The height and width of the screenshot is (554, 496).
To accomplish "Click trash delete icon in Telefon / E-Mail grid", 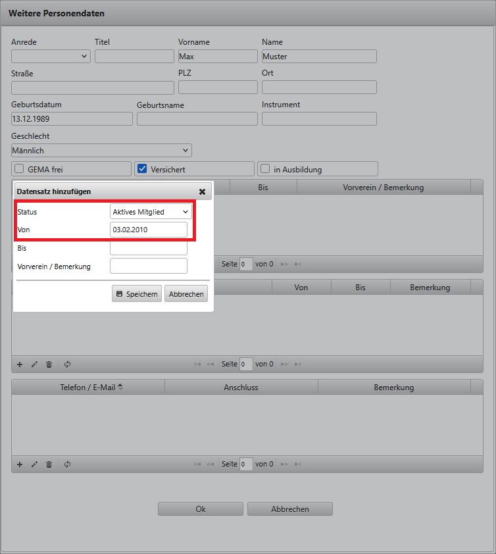I will coord(49,465).
